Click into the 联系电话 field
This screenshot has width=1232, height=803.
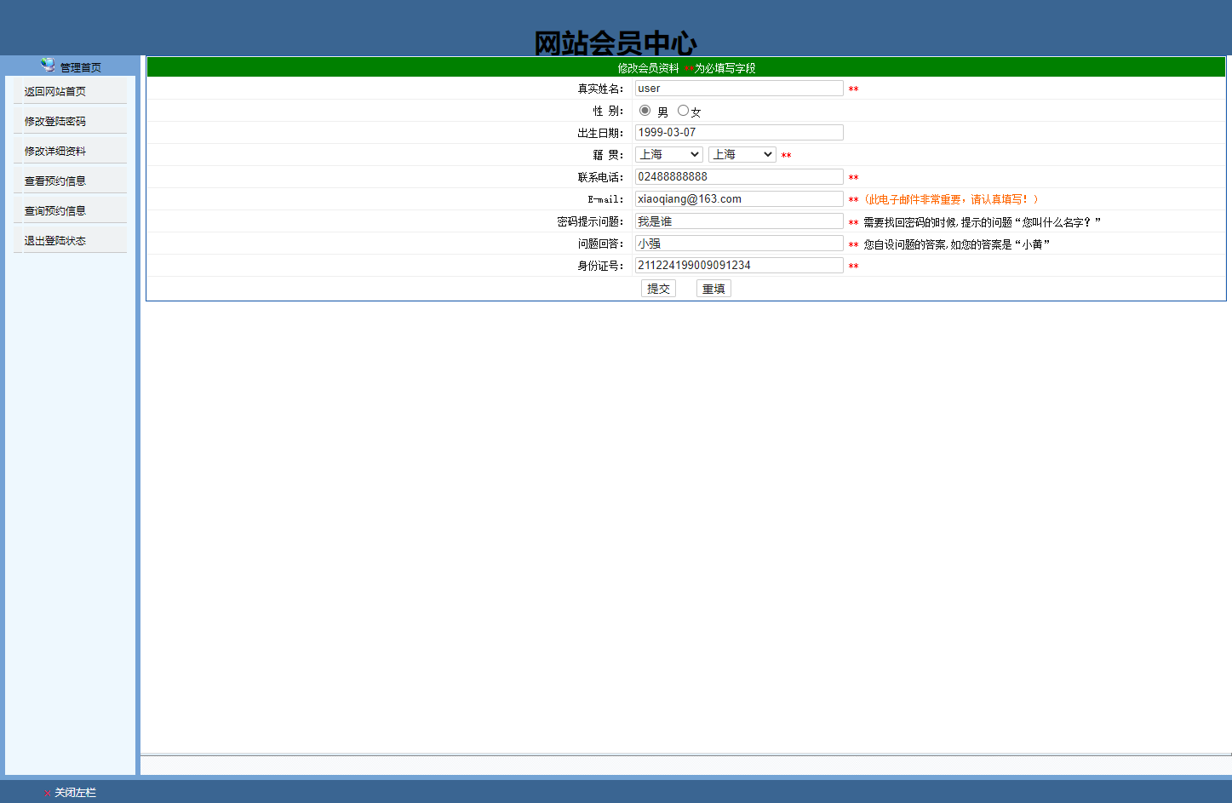pos(739,177)
